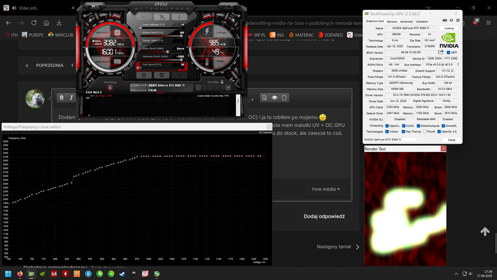The width and height of the screenshot is (497, 280).
Task: Open Inne media dropdown
Action: tap(326, 189)
